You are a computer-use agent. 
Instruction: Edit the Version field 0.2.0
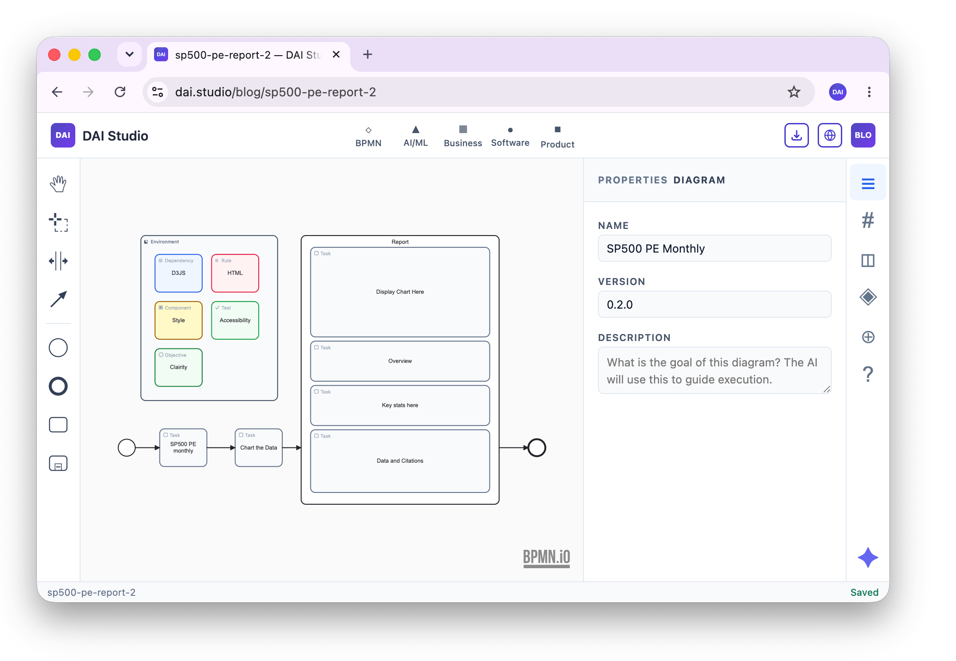(x=714, y=304)
